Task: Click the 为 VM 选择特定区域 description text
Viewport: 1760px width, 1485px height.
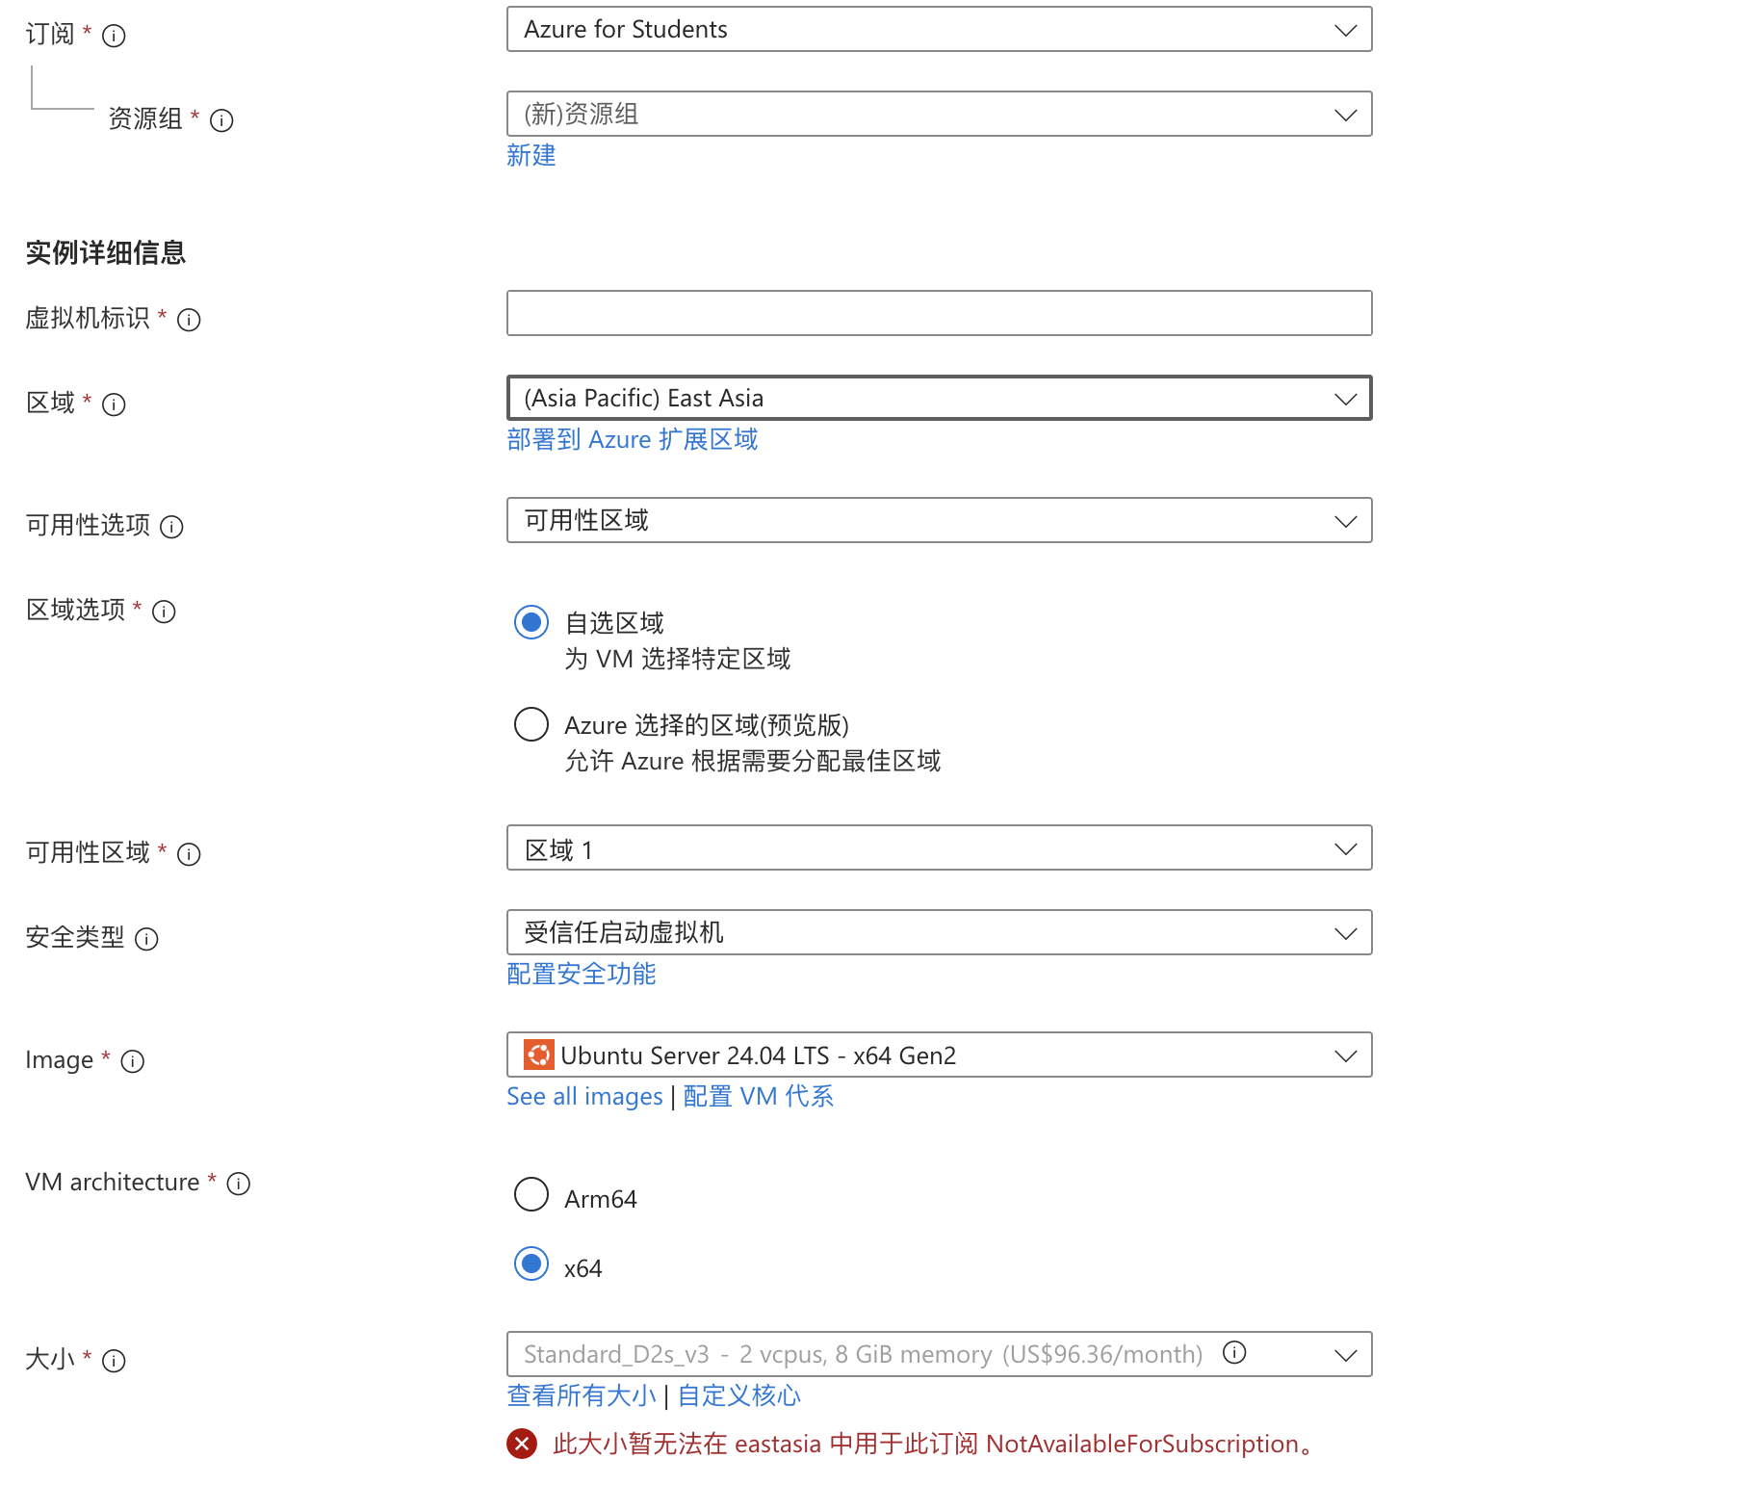Action: (x=678, y=659)
